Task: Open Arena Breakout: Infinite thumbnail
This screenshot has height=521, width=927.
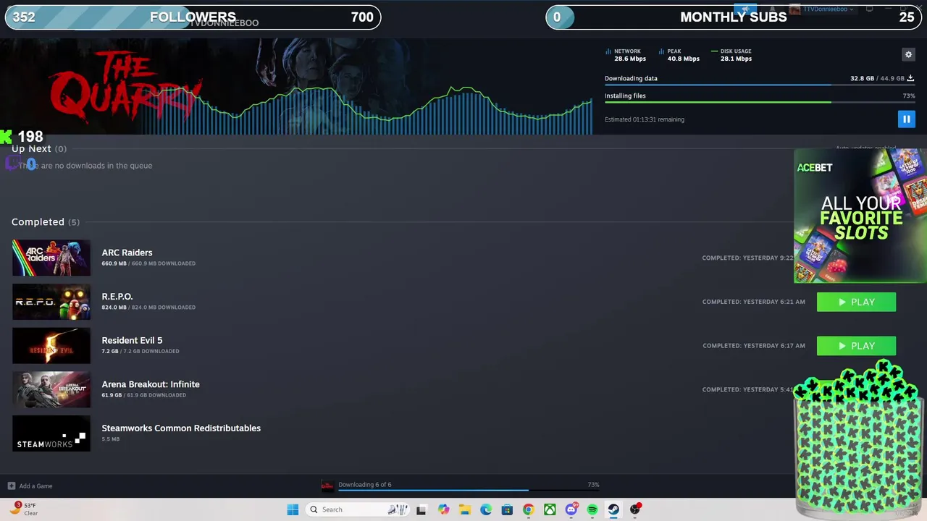Action: [x=51, y=389]
